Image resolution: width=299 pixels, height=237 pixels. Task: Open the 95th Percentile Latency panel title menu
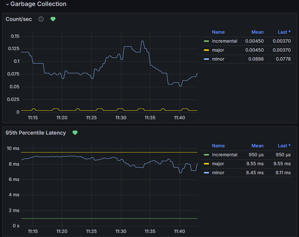point(35,133)
